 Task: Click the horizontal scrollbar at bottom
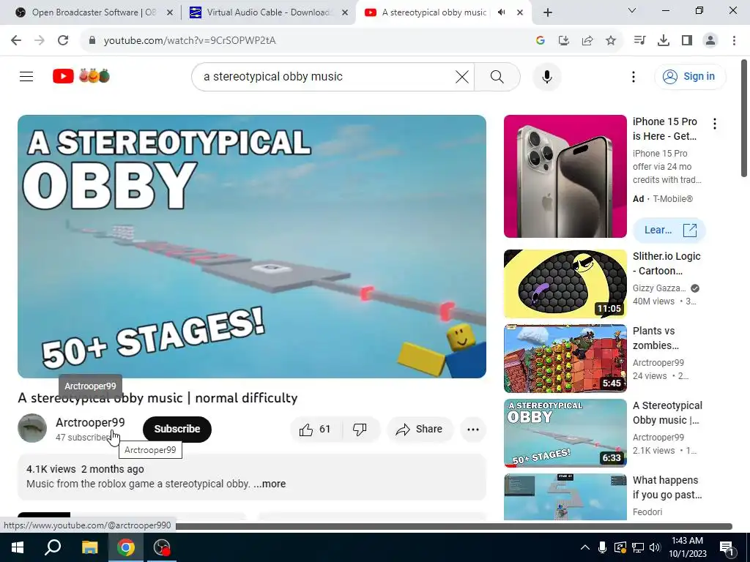click(454, 526)
